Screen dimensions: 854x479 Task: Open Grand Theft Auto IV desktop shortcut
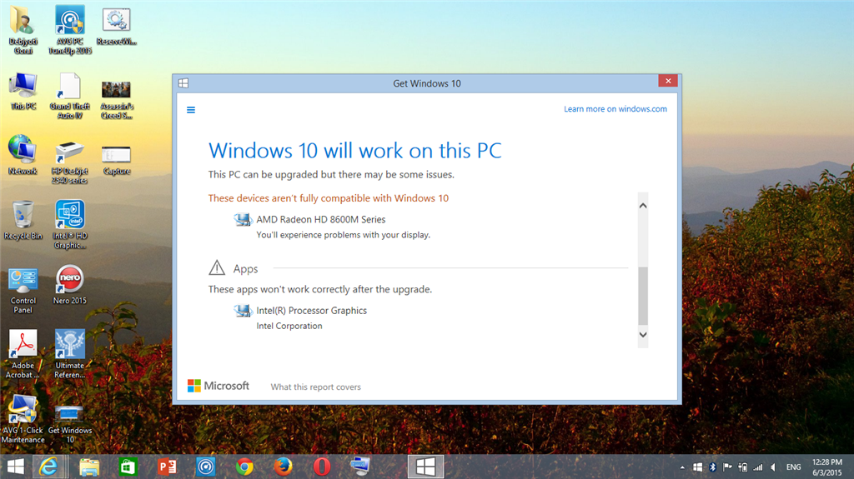pos(70,96)
